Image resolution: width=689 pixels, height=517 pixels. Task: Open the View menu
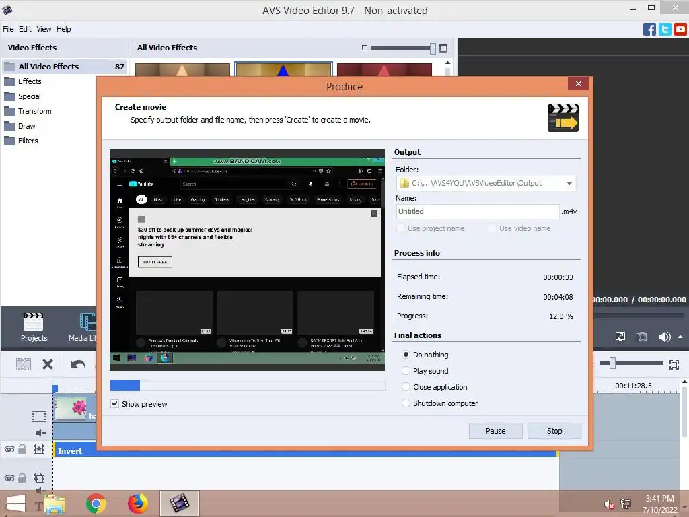pyautogui.click(x=44, y=29)
